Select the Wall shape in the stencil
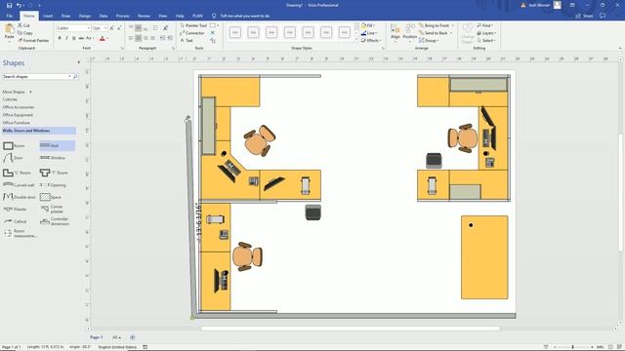This screenshot has width=625, height=351. [x=57, y=145]
